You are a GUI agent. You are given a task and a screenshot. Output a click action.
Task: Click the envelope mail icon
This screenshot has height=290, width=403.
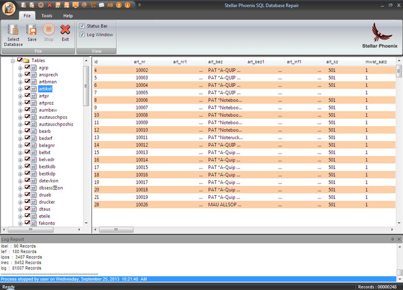[101, 5]
